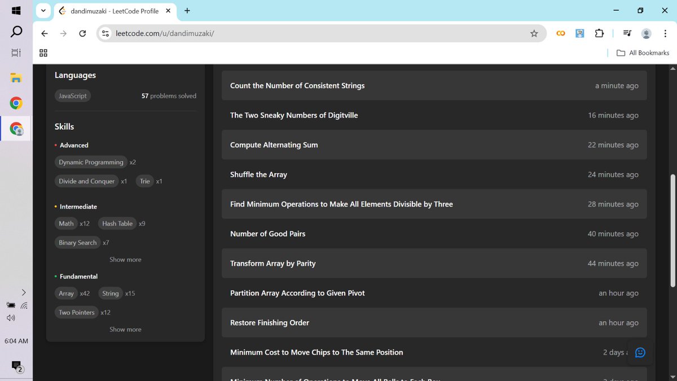This screenshot has width=677, height=381.
Task: Select the active Chrome profile taskbar icon
Action: pyautogui.click(x=16, y=129)
